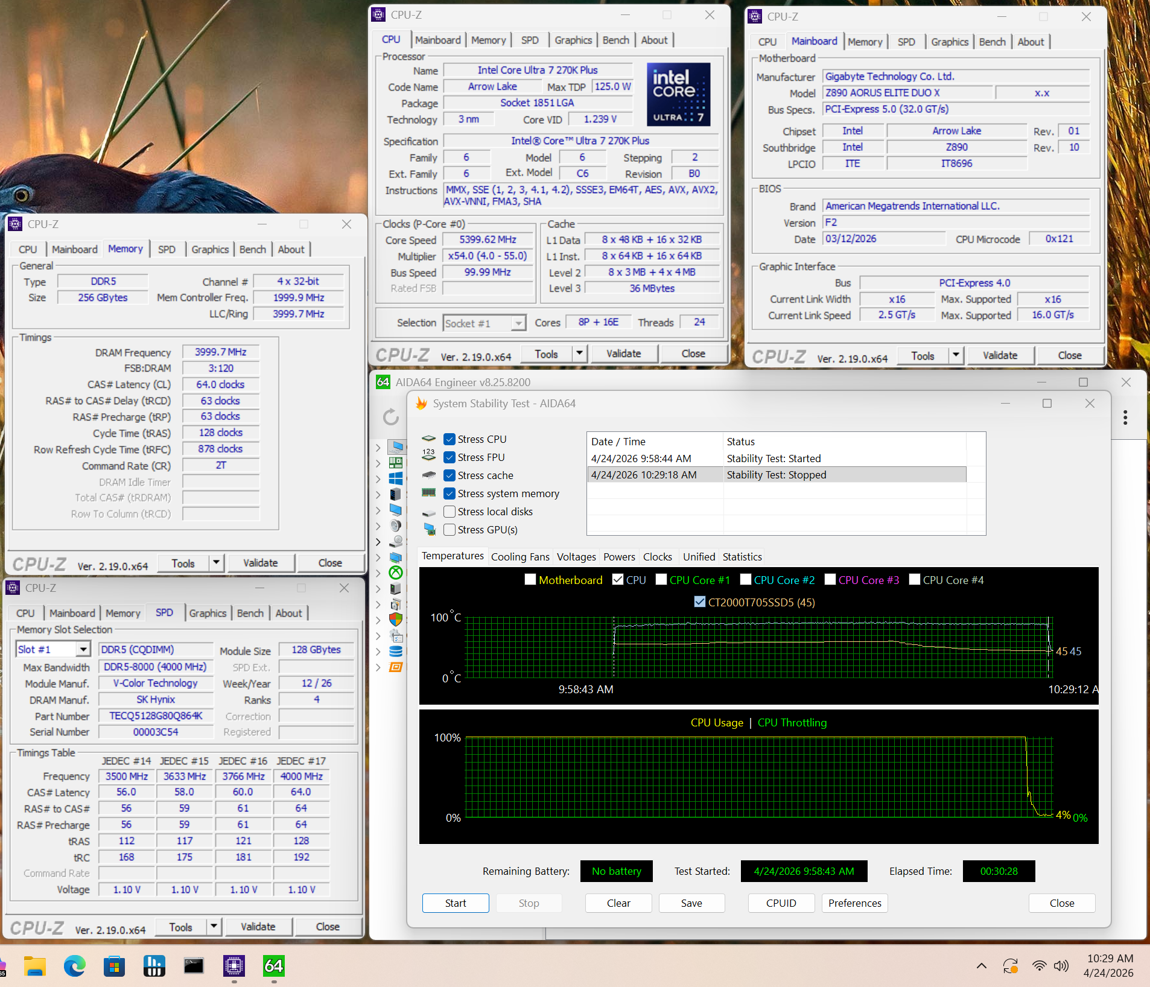Click the AIDA64 taskbar icon
This screenshot has width=1150, height=987.
coord(274,966)
